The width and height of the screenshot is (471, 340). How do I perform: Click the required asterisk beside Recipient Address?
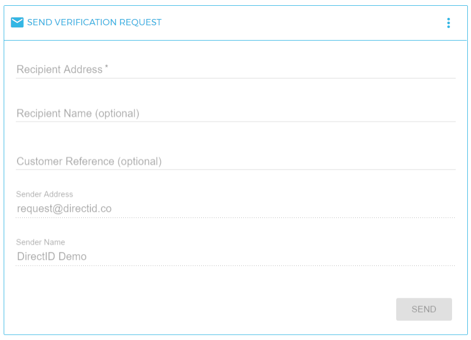(x=106, y=66)
